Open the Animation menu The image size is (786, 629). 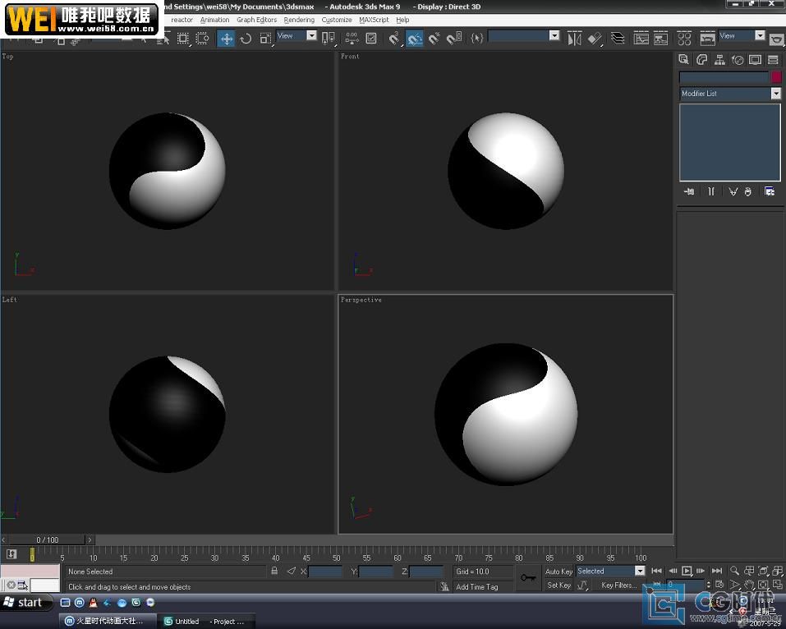pyautogui.click(x=214, y=20)
